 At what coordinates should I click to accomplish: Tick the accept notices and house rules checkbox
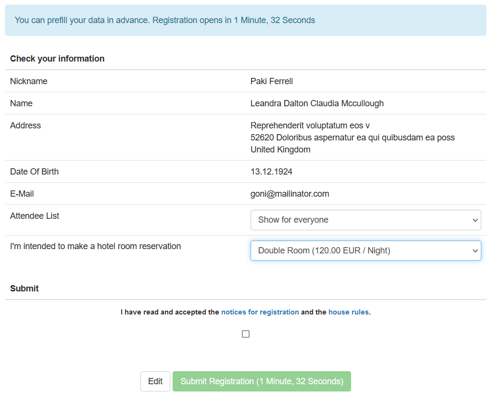(x=246, y=334)
